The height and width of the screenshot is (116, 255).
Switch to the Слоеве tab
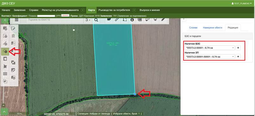[x=193, y=28]
